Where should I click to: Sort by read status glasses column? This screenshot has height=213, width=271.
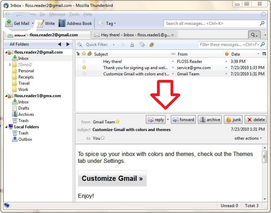[x=173, y=54]
